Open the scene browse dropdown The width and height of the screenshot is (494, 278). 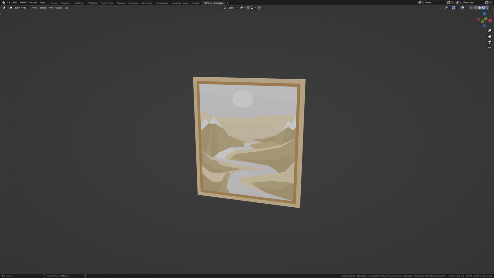(421, 2)
